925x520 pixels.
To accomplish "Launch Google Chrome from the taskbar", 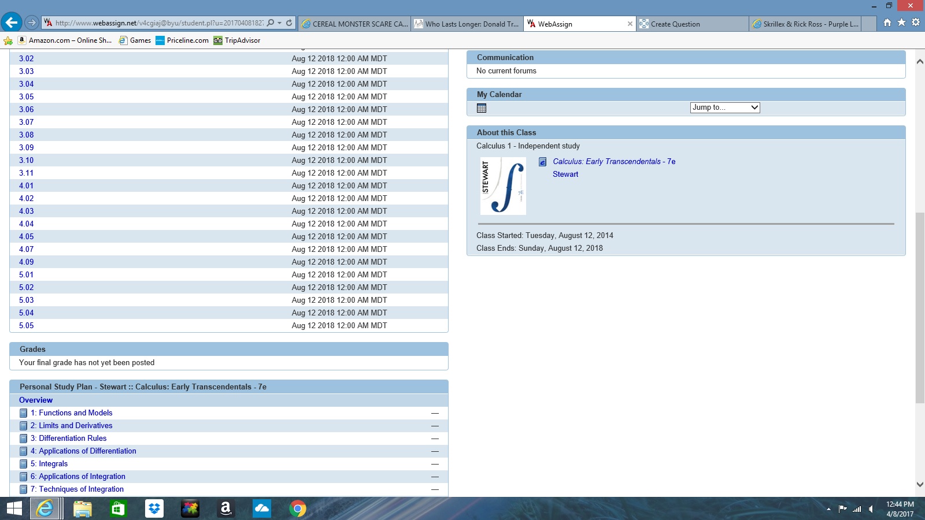I will [298, 508].
